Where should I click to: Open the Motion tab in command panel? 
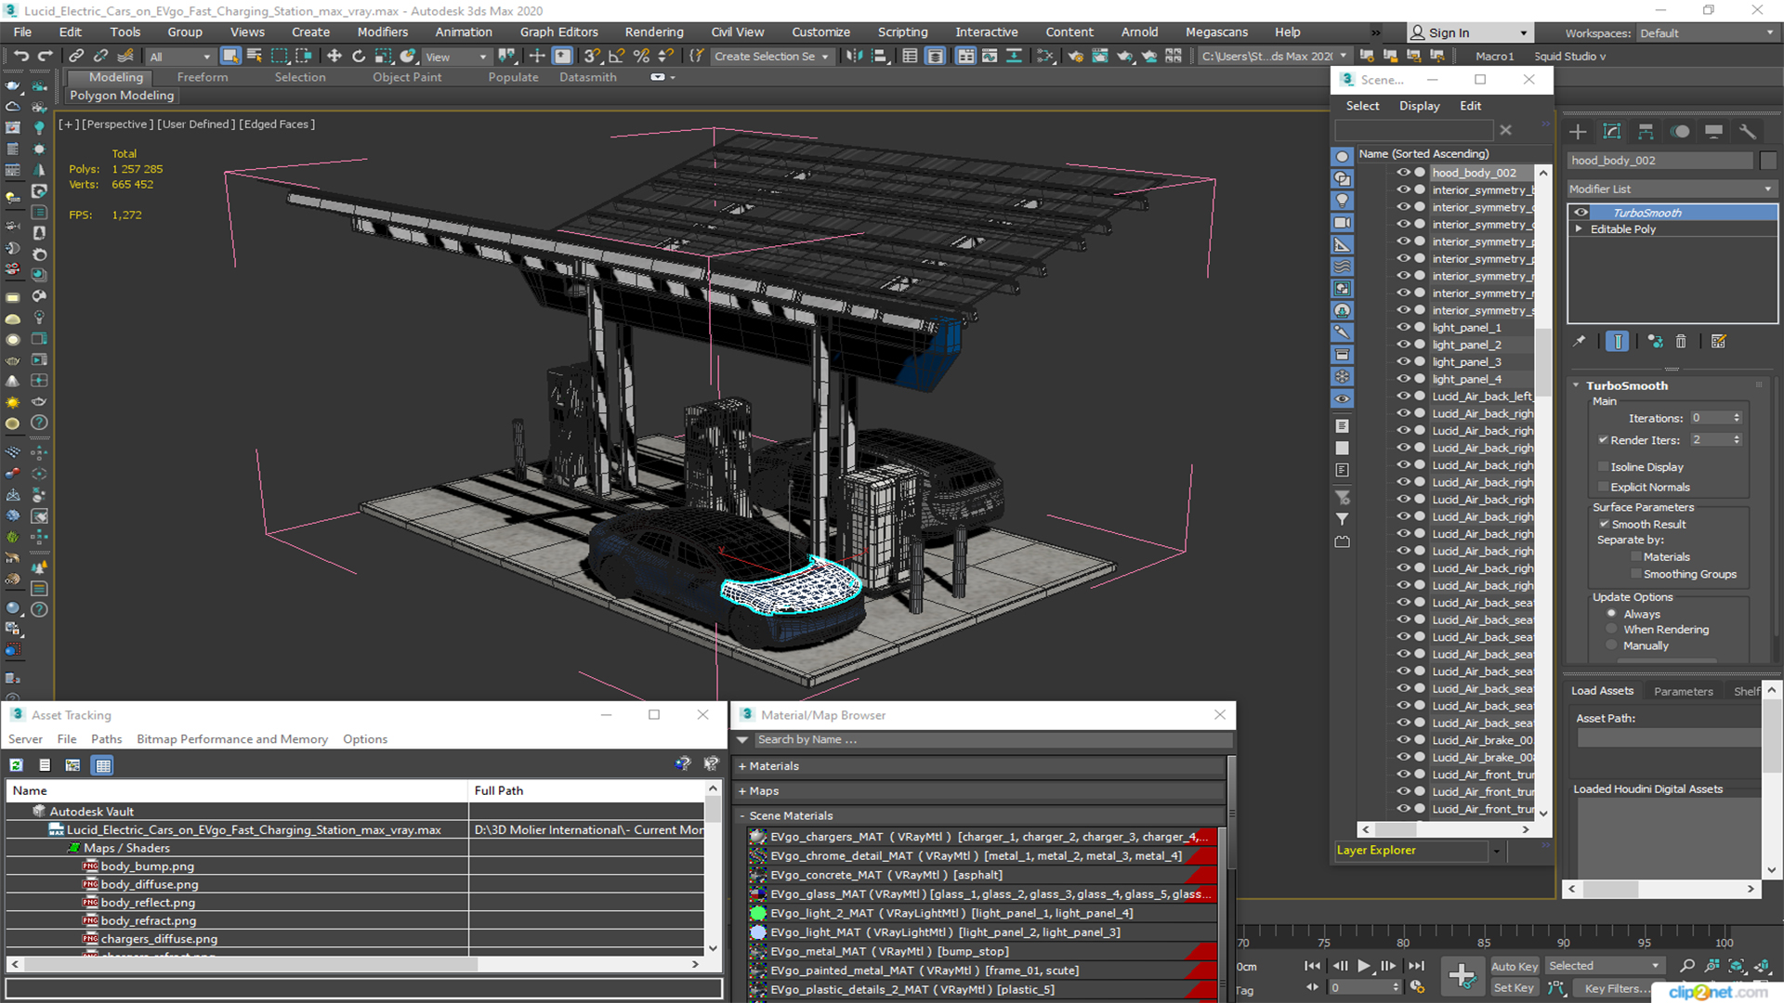tap(1680, 132)
